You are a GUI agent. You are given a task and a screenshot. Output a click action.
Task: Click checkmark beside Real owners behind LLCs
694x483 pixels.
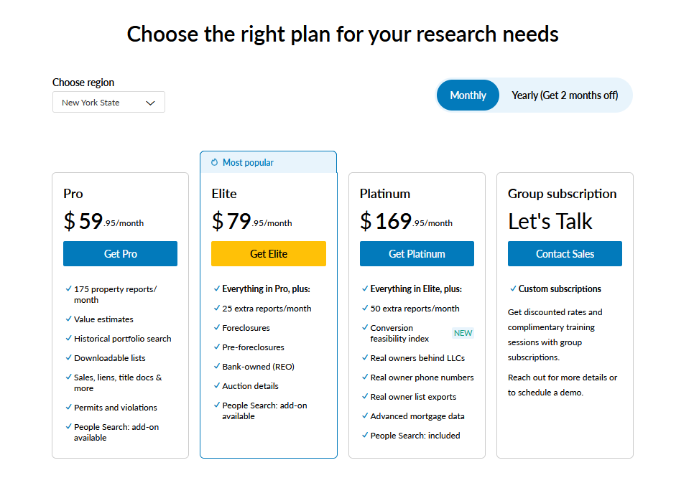point(365,358)
